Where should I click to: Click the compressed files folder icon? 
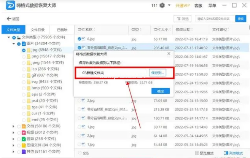24,145
